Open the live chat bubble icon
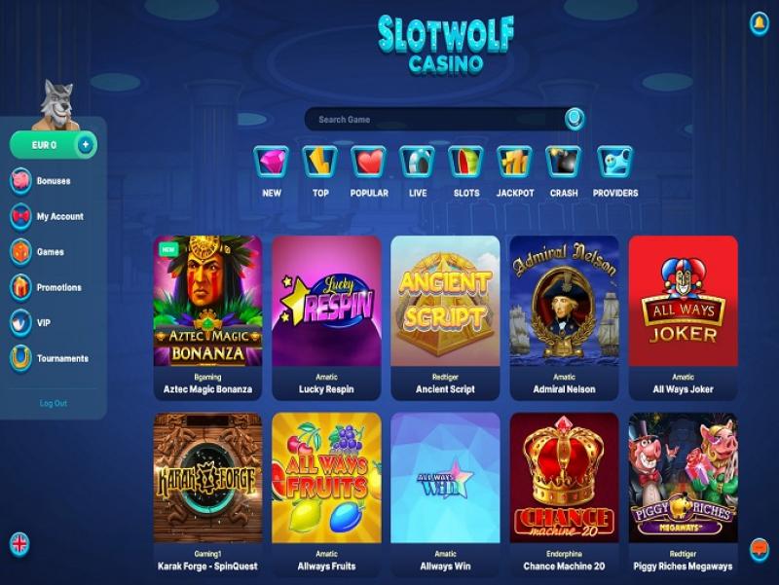779x585 pixels. (760, 550)
